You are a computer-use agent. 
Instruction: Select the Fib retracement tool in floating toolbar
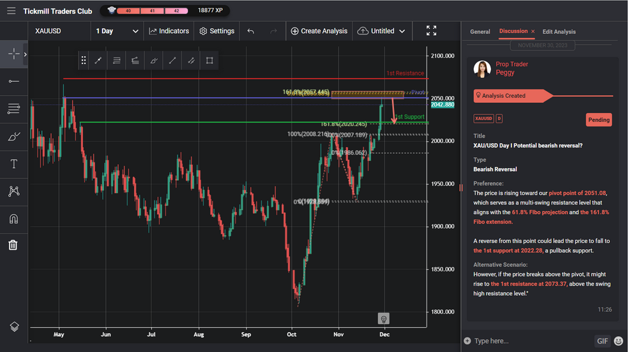pos(135,61)
